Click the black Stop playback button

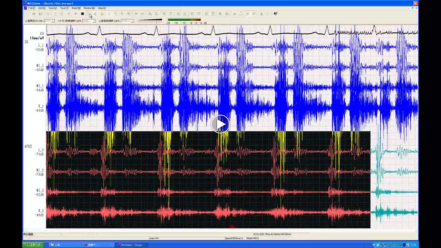coord(82,14)
